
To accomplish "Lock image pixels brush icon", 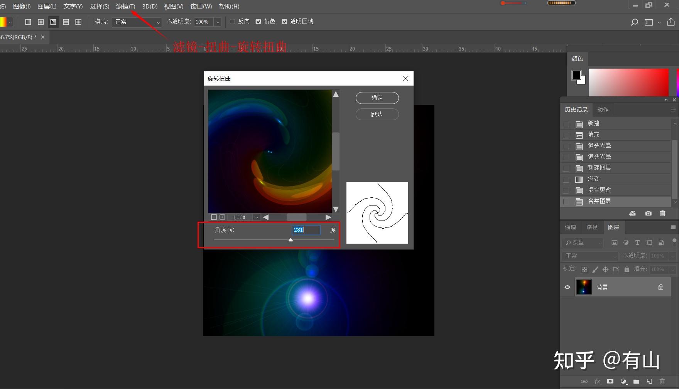I will click(595, 269).
